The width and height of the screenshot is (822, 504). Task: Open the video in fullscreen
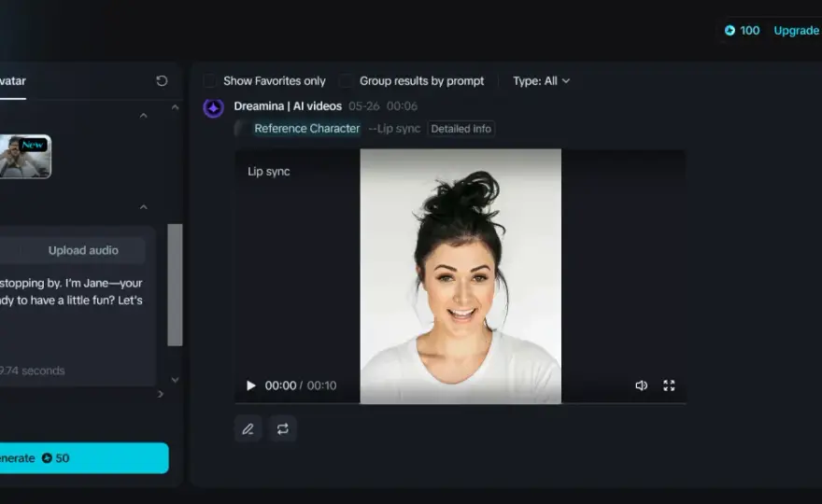[669, 385]
